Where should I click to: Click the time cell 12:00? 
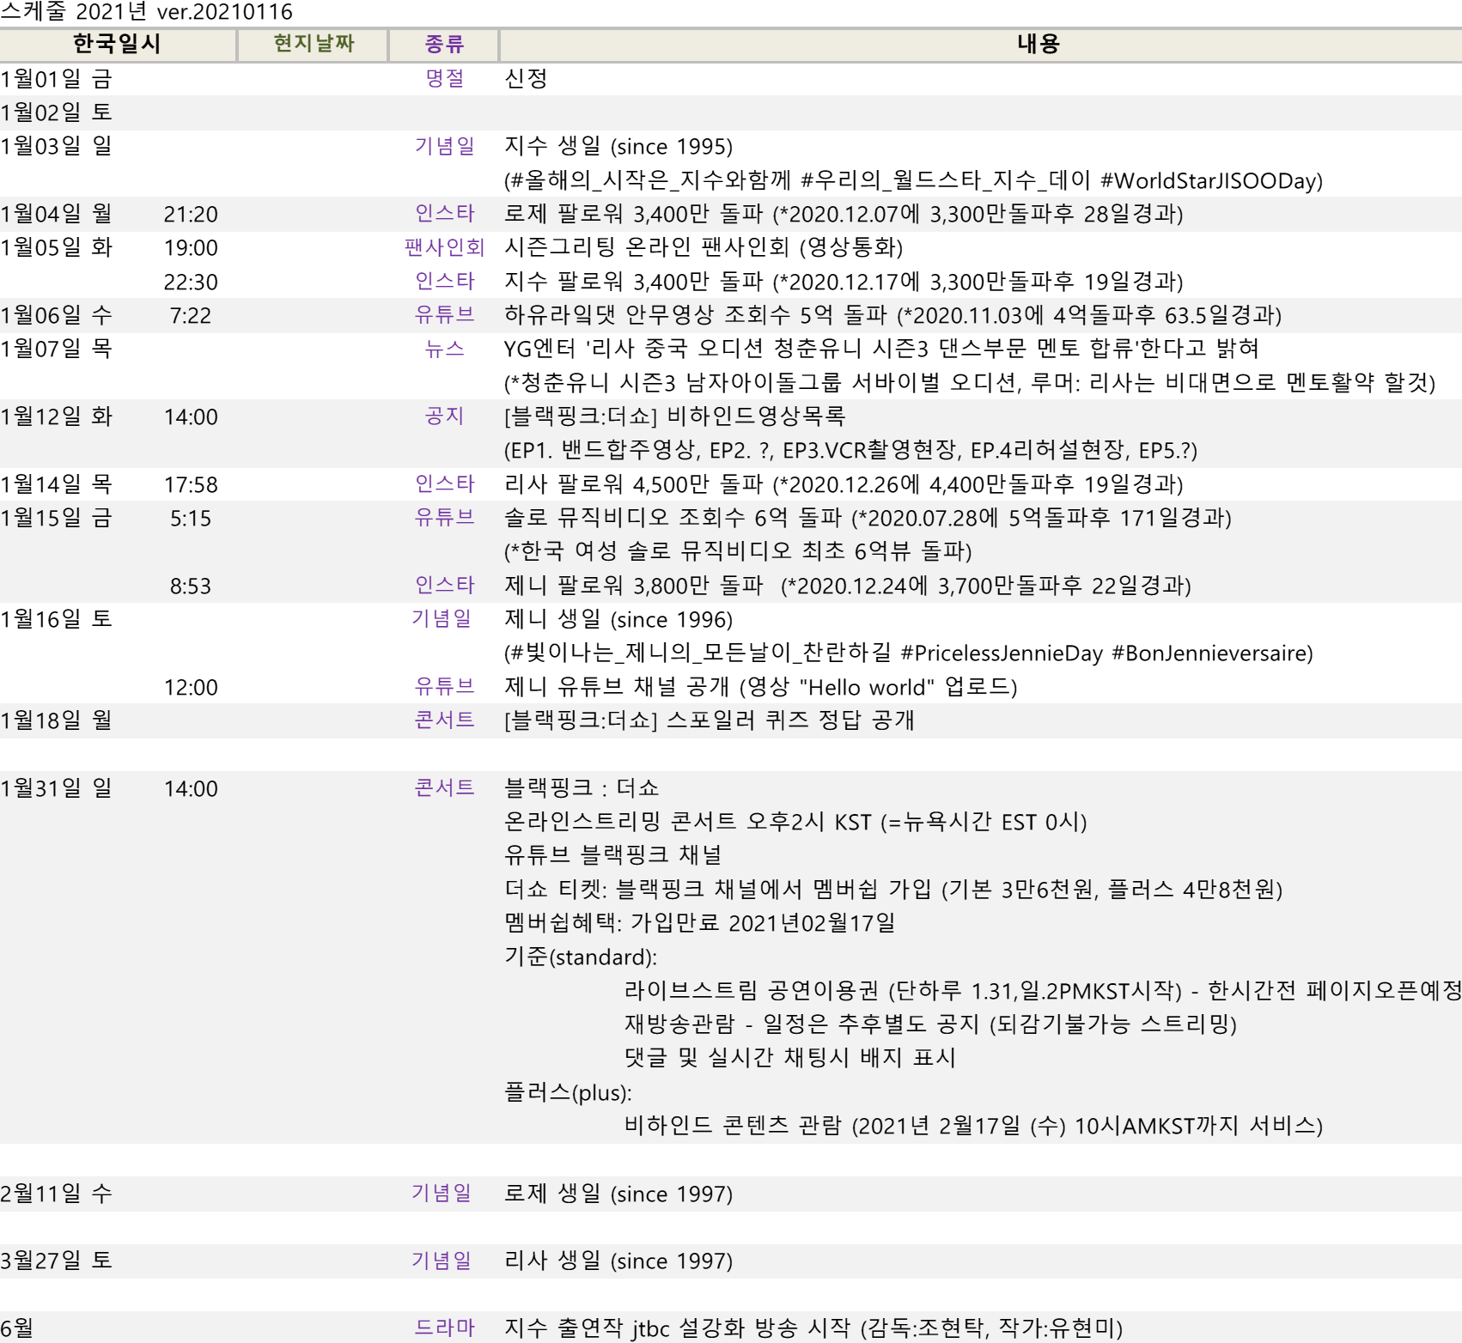click(191, 687)
